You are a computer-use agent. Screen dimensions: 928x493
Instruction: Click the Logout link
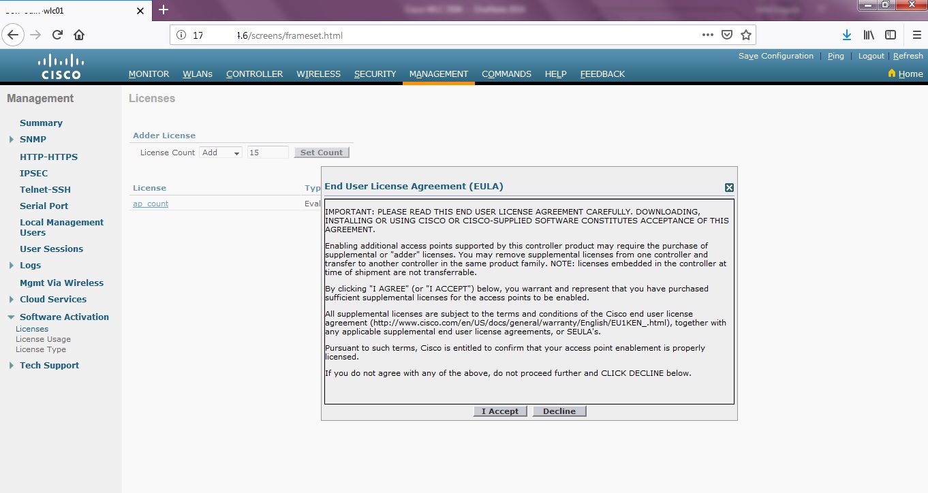coord(871,56)
